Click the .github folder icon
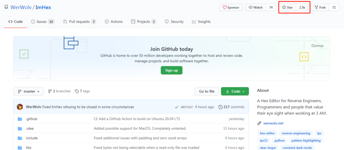This screenshot has width=344, height=150. coord(20,119)
